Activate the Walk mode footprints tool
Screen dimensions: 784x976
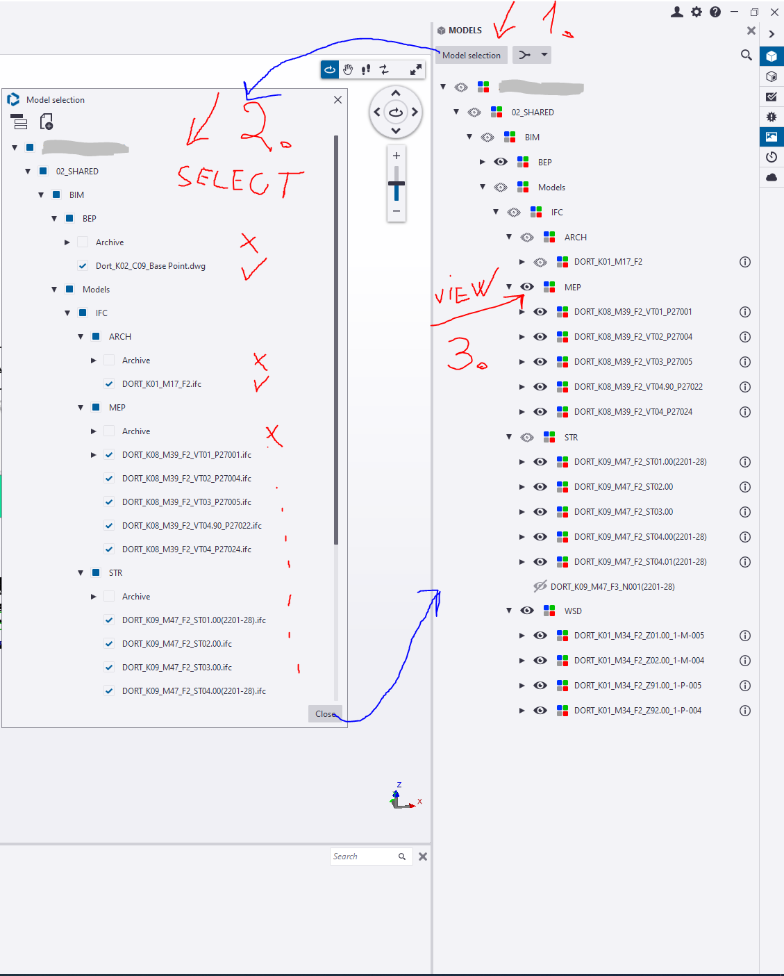coord(365,69)
